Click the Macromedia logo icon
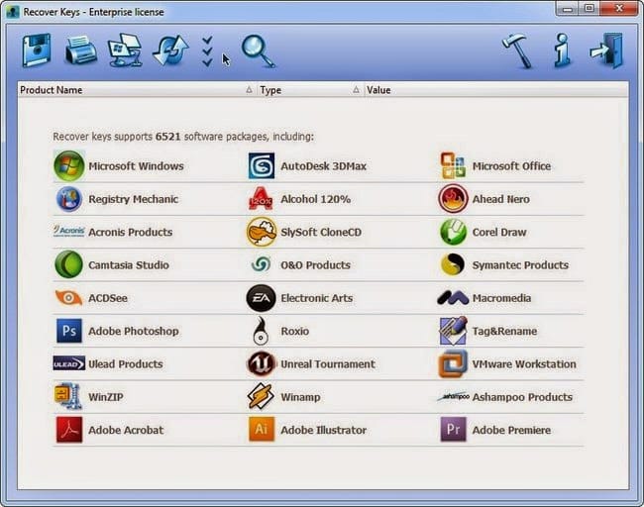The height and width of the screenshot is (507, 644). pyautogui.click(x=453, y=298)
